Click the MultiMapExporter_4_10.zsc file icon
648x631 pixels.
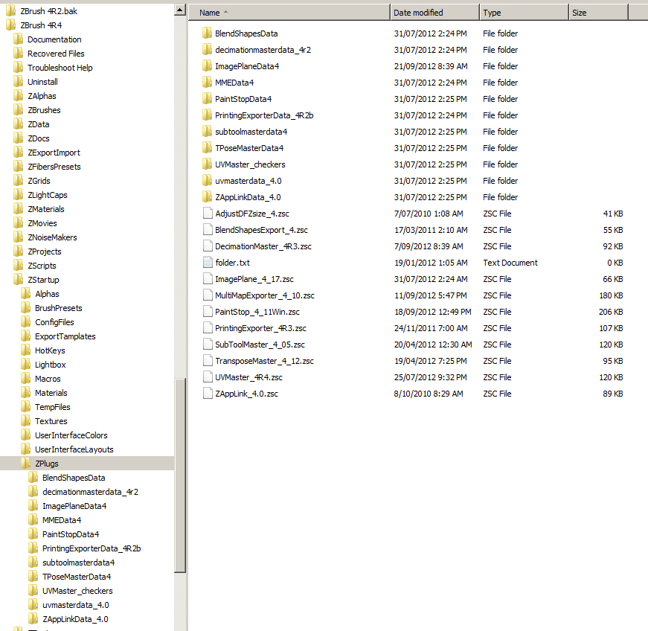click(x=208, y=295)
